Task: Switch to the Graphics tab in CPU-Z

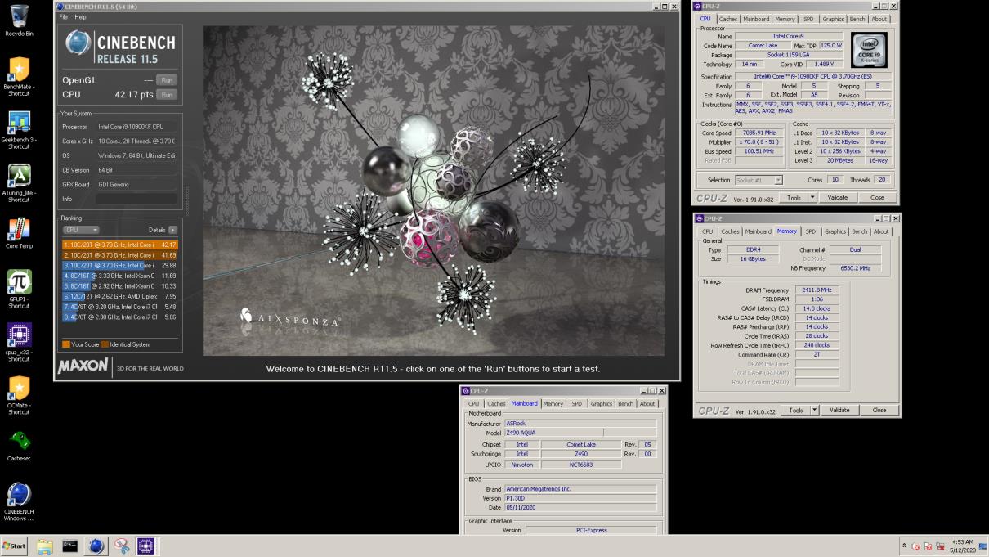Action: (833, 19)
